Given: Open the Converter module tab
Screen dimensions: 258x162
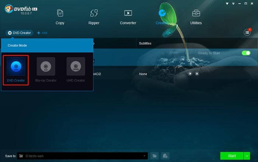Looking at the screenshot, I should pos(128,17).
